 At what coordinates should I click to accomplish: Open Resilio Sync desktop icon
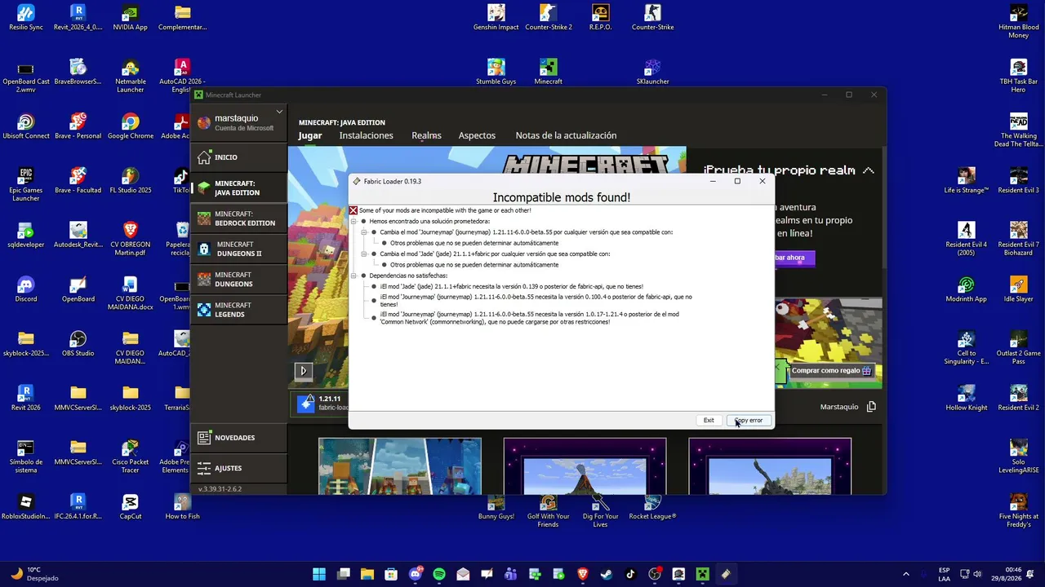click(x=26, y=17)
